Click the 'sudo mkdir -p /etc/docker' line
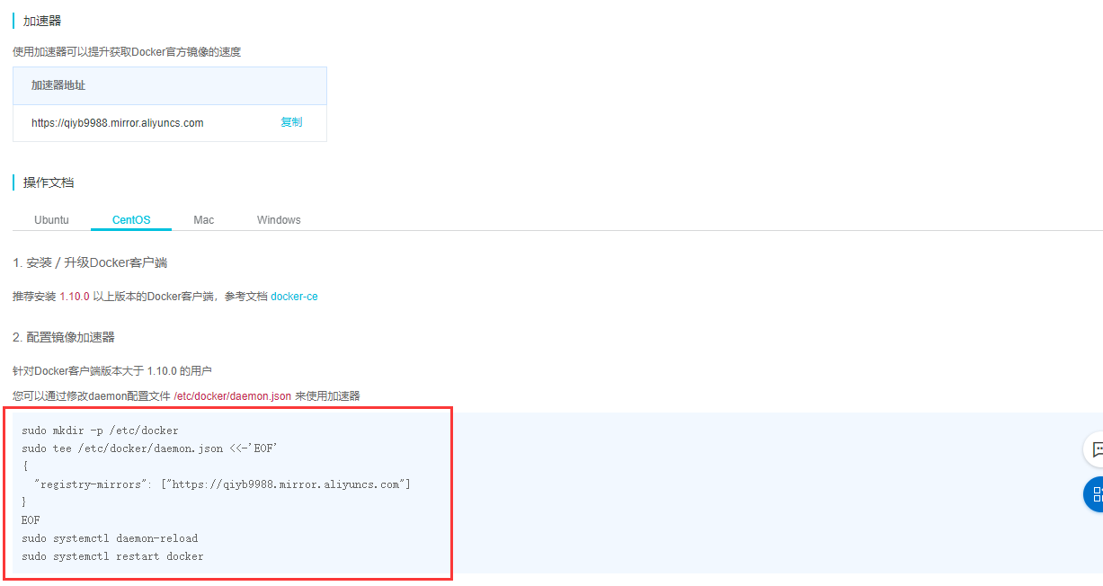The image size is (1103, 586). pos(100,431)
